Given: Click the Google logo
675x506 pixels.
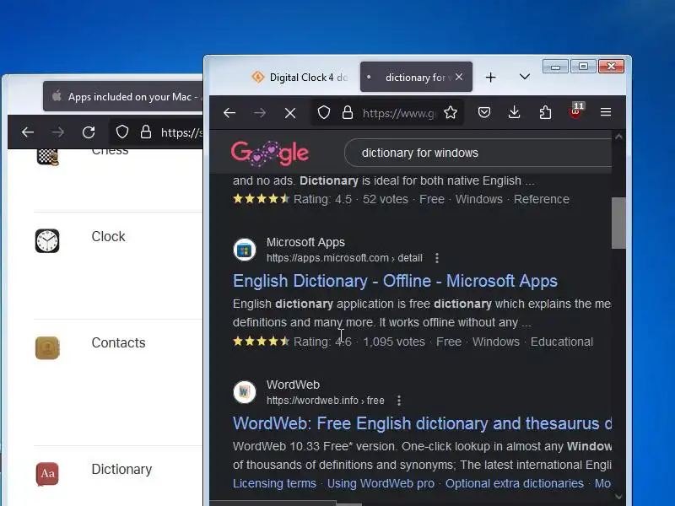Looking at the screenshot, I should [x=270, y=153].
